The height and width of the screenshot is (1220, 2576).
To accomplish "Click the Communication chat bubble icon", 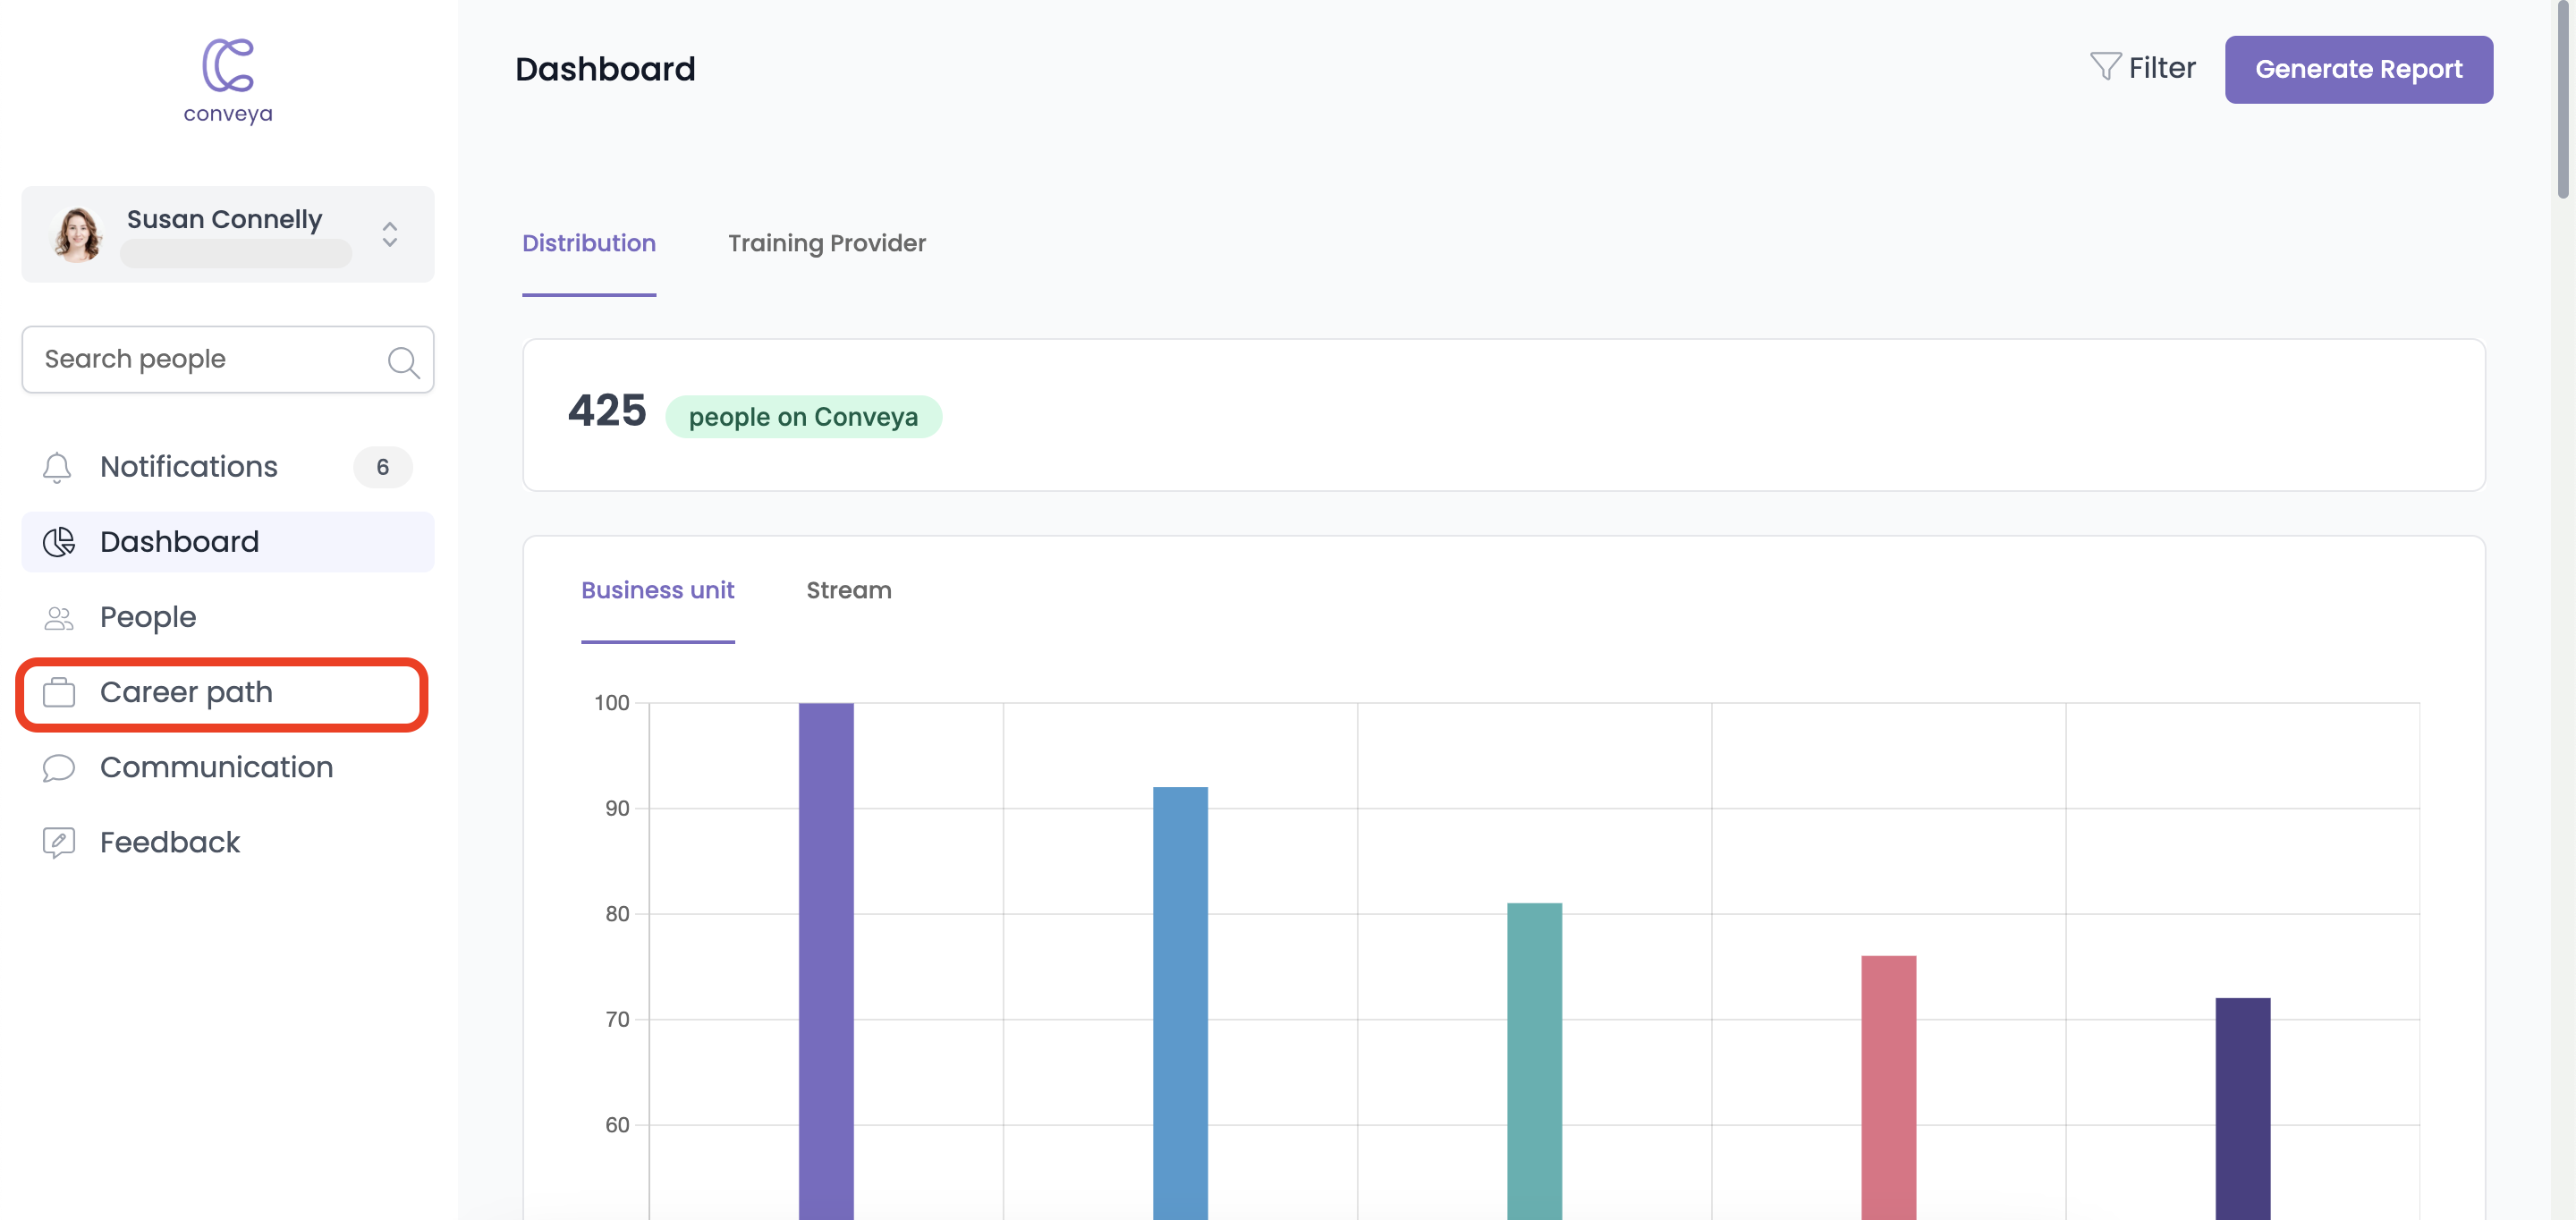I will 59,768.
